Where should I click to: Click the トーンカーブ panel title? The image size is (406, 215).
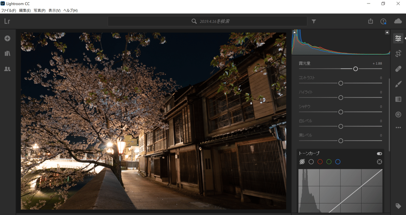tap(309, 153)
